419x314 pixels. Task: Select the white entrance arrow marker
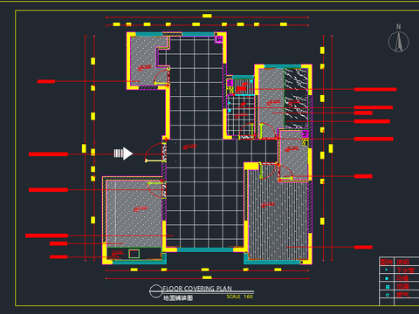pos(123,154)
